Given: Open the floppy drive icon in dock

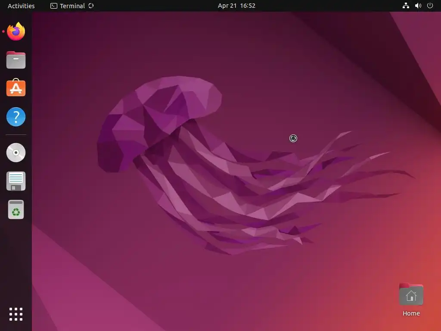Looking at the screenshot, I should pyautogui.click(x=16, y=181).
